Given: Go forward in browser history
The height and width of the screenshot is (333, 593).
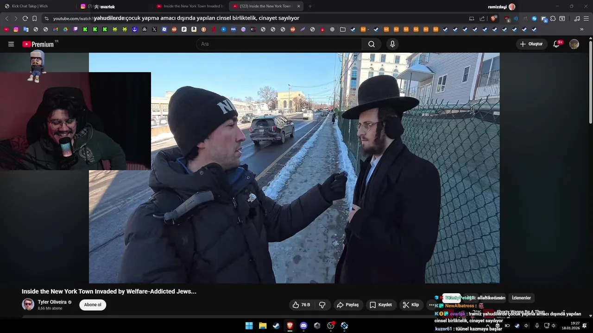Looking at the screenshot, I should click(16, 18).
